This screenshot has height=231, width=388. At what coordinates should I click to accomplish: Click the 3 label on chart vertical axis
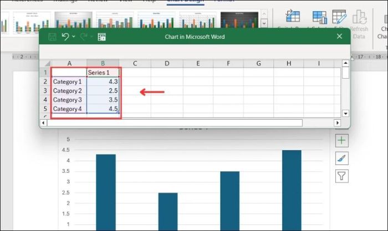pyautogui.click(x=68, y=182)
